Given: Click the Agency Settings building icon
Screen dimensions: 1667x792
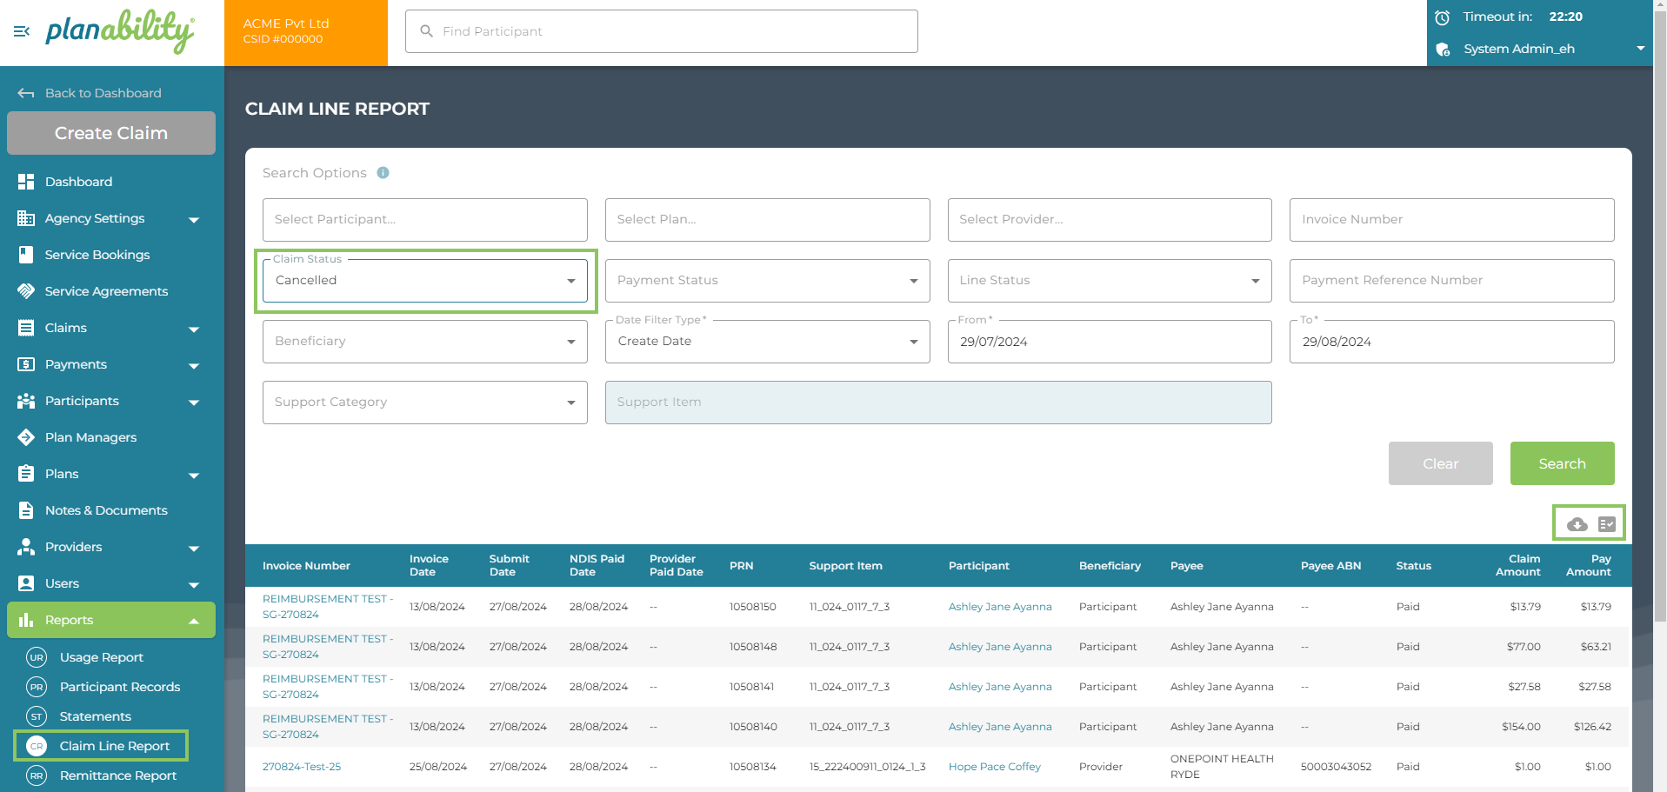Looking at the screenshot, I should (x=26, y=218).
